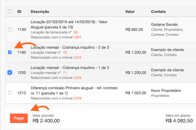Uncheck the checkbox for row 1180

(10, 53)
